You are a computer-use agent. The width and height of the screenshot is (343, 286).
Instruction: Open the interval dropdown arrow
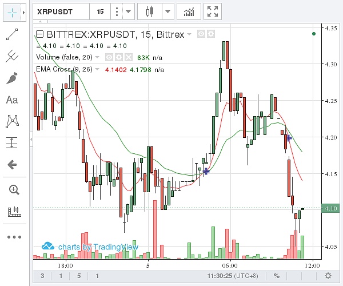tap(128, 11)
